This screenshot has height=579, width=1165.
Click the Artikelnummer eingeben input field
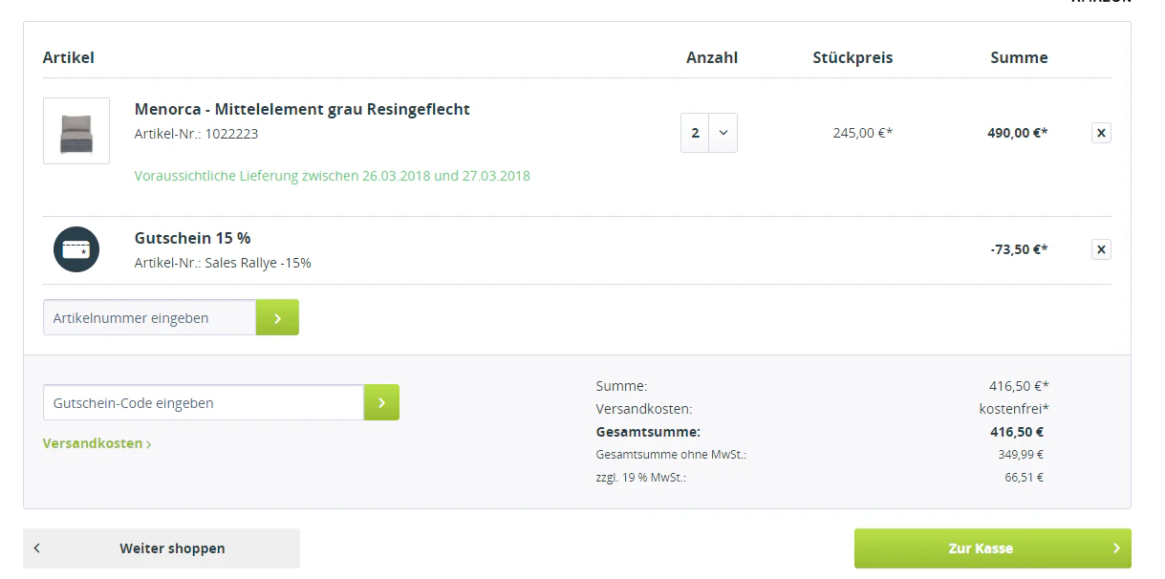click(x=149, y=318)
